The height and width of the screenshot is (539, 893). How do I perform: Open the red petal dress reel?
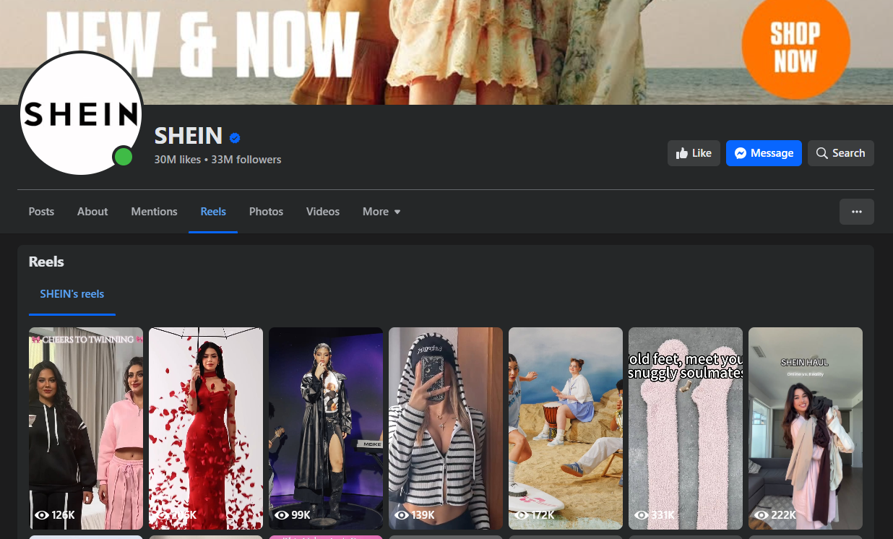point(206,428)
